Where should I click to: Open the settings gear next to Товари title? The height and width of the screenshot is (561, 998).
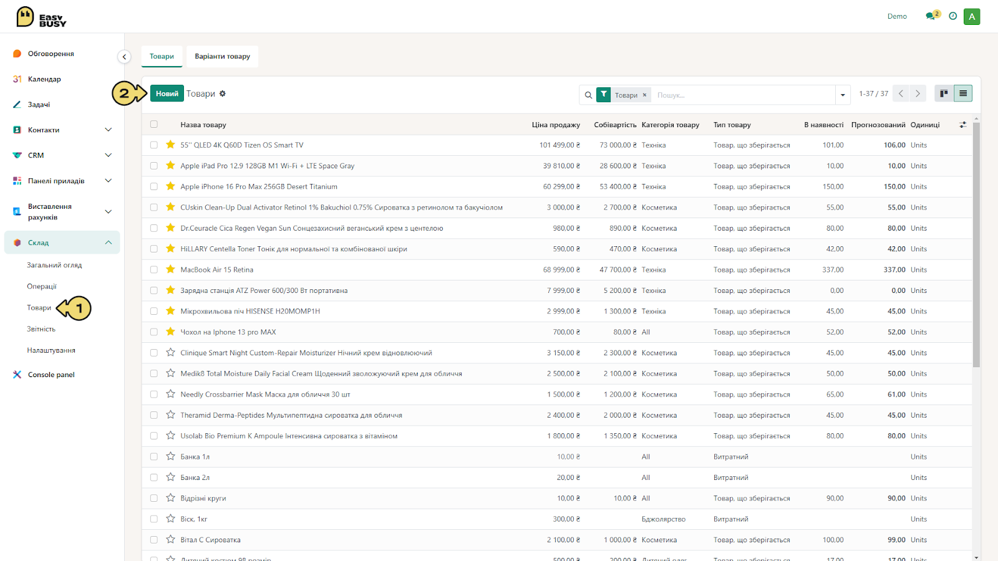(223, 93)
